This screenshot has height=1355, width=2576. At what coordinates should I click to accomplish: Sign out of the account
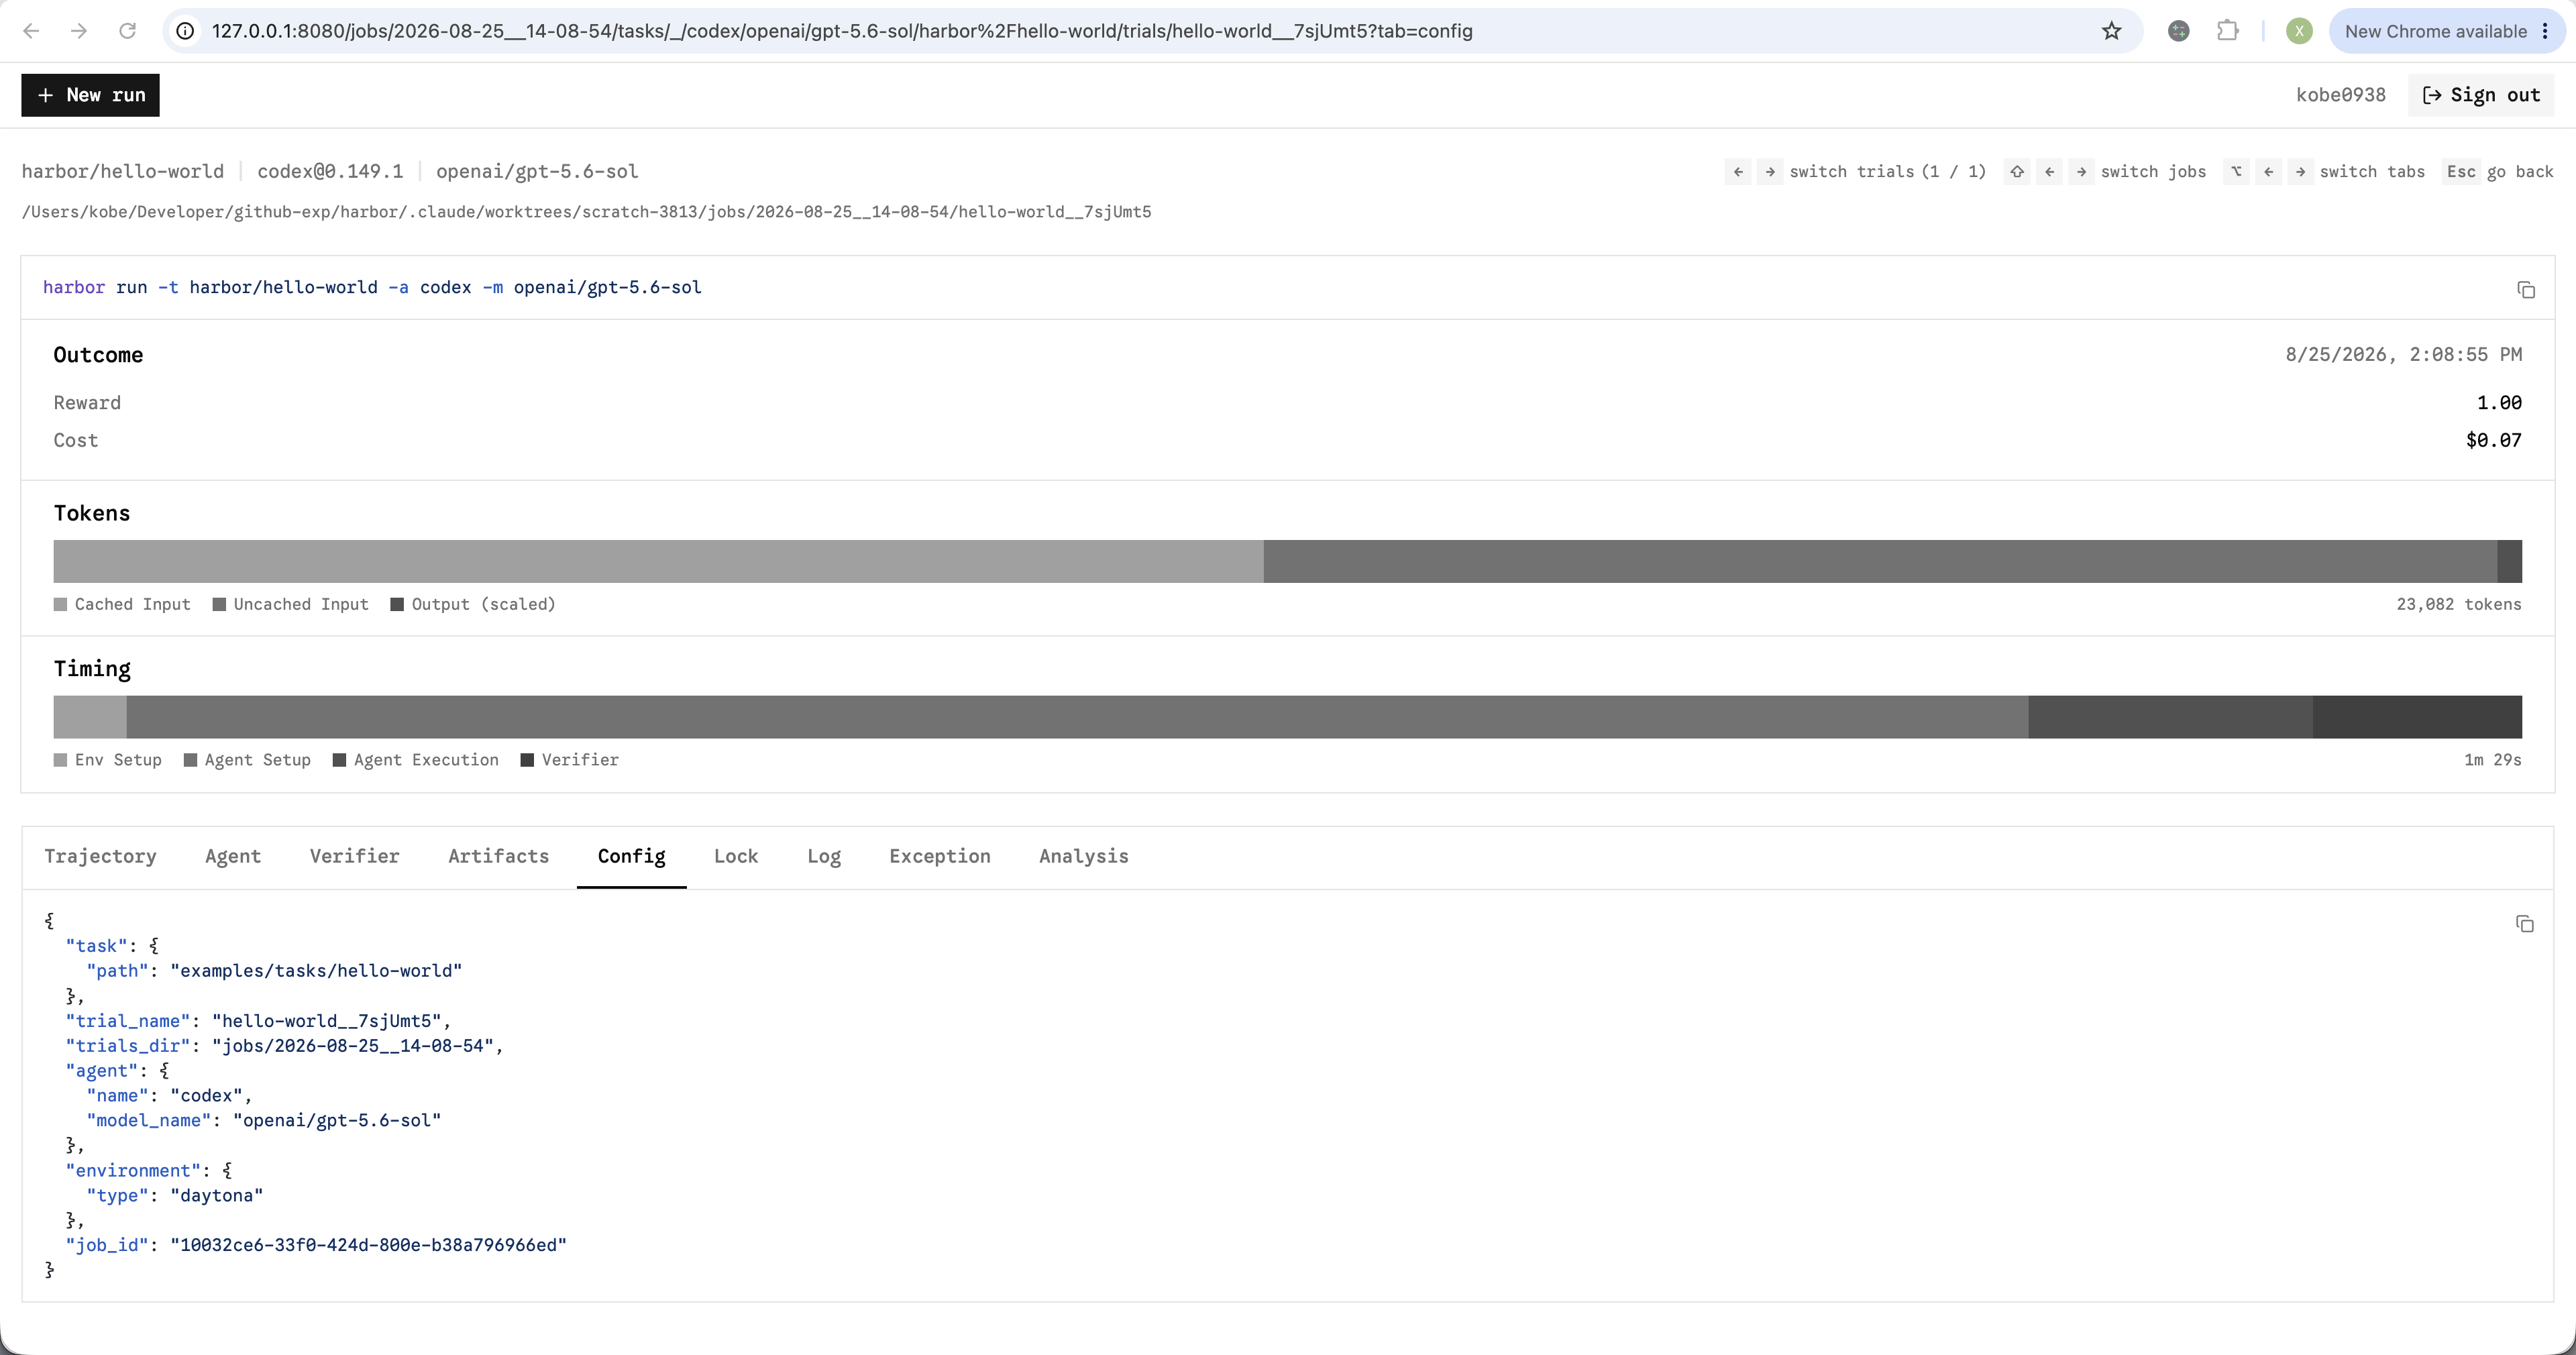tap(2481, 95)
